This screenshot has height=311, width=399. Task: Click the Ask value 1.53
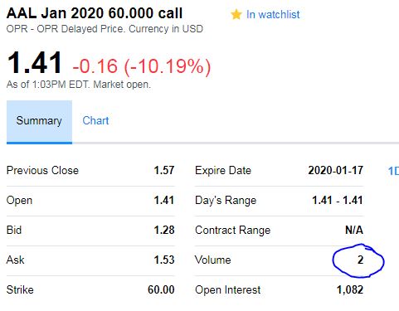pyautogui.click(x=164, y=260)
